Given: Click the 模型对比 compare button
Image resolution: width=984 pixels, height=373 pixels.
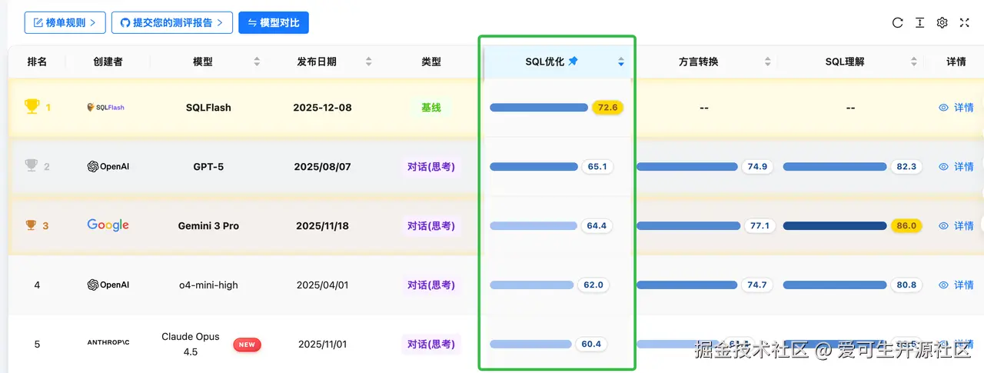Looking at the screenshot, I should point(274,23).
